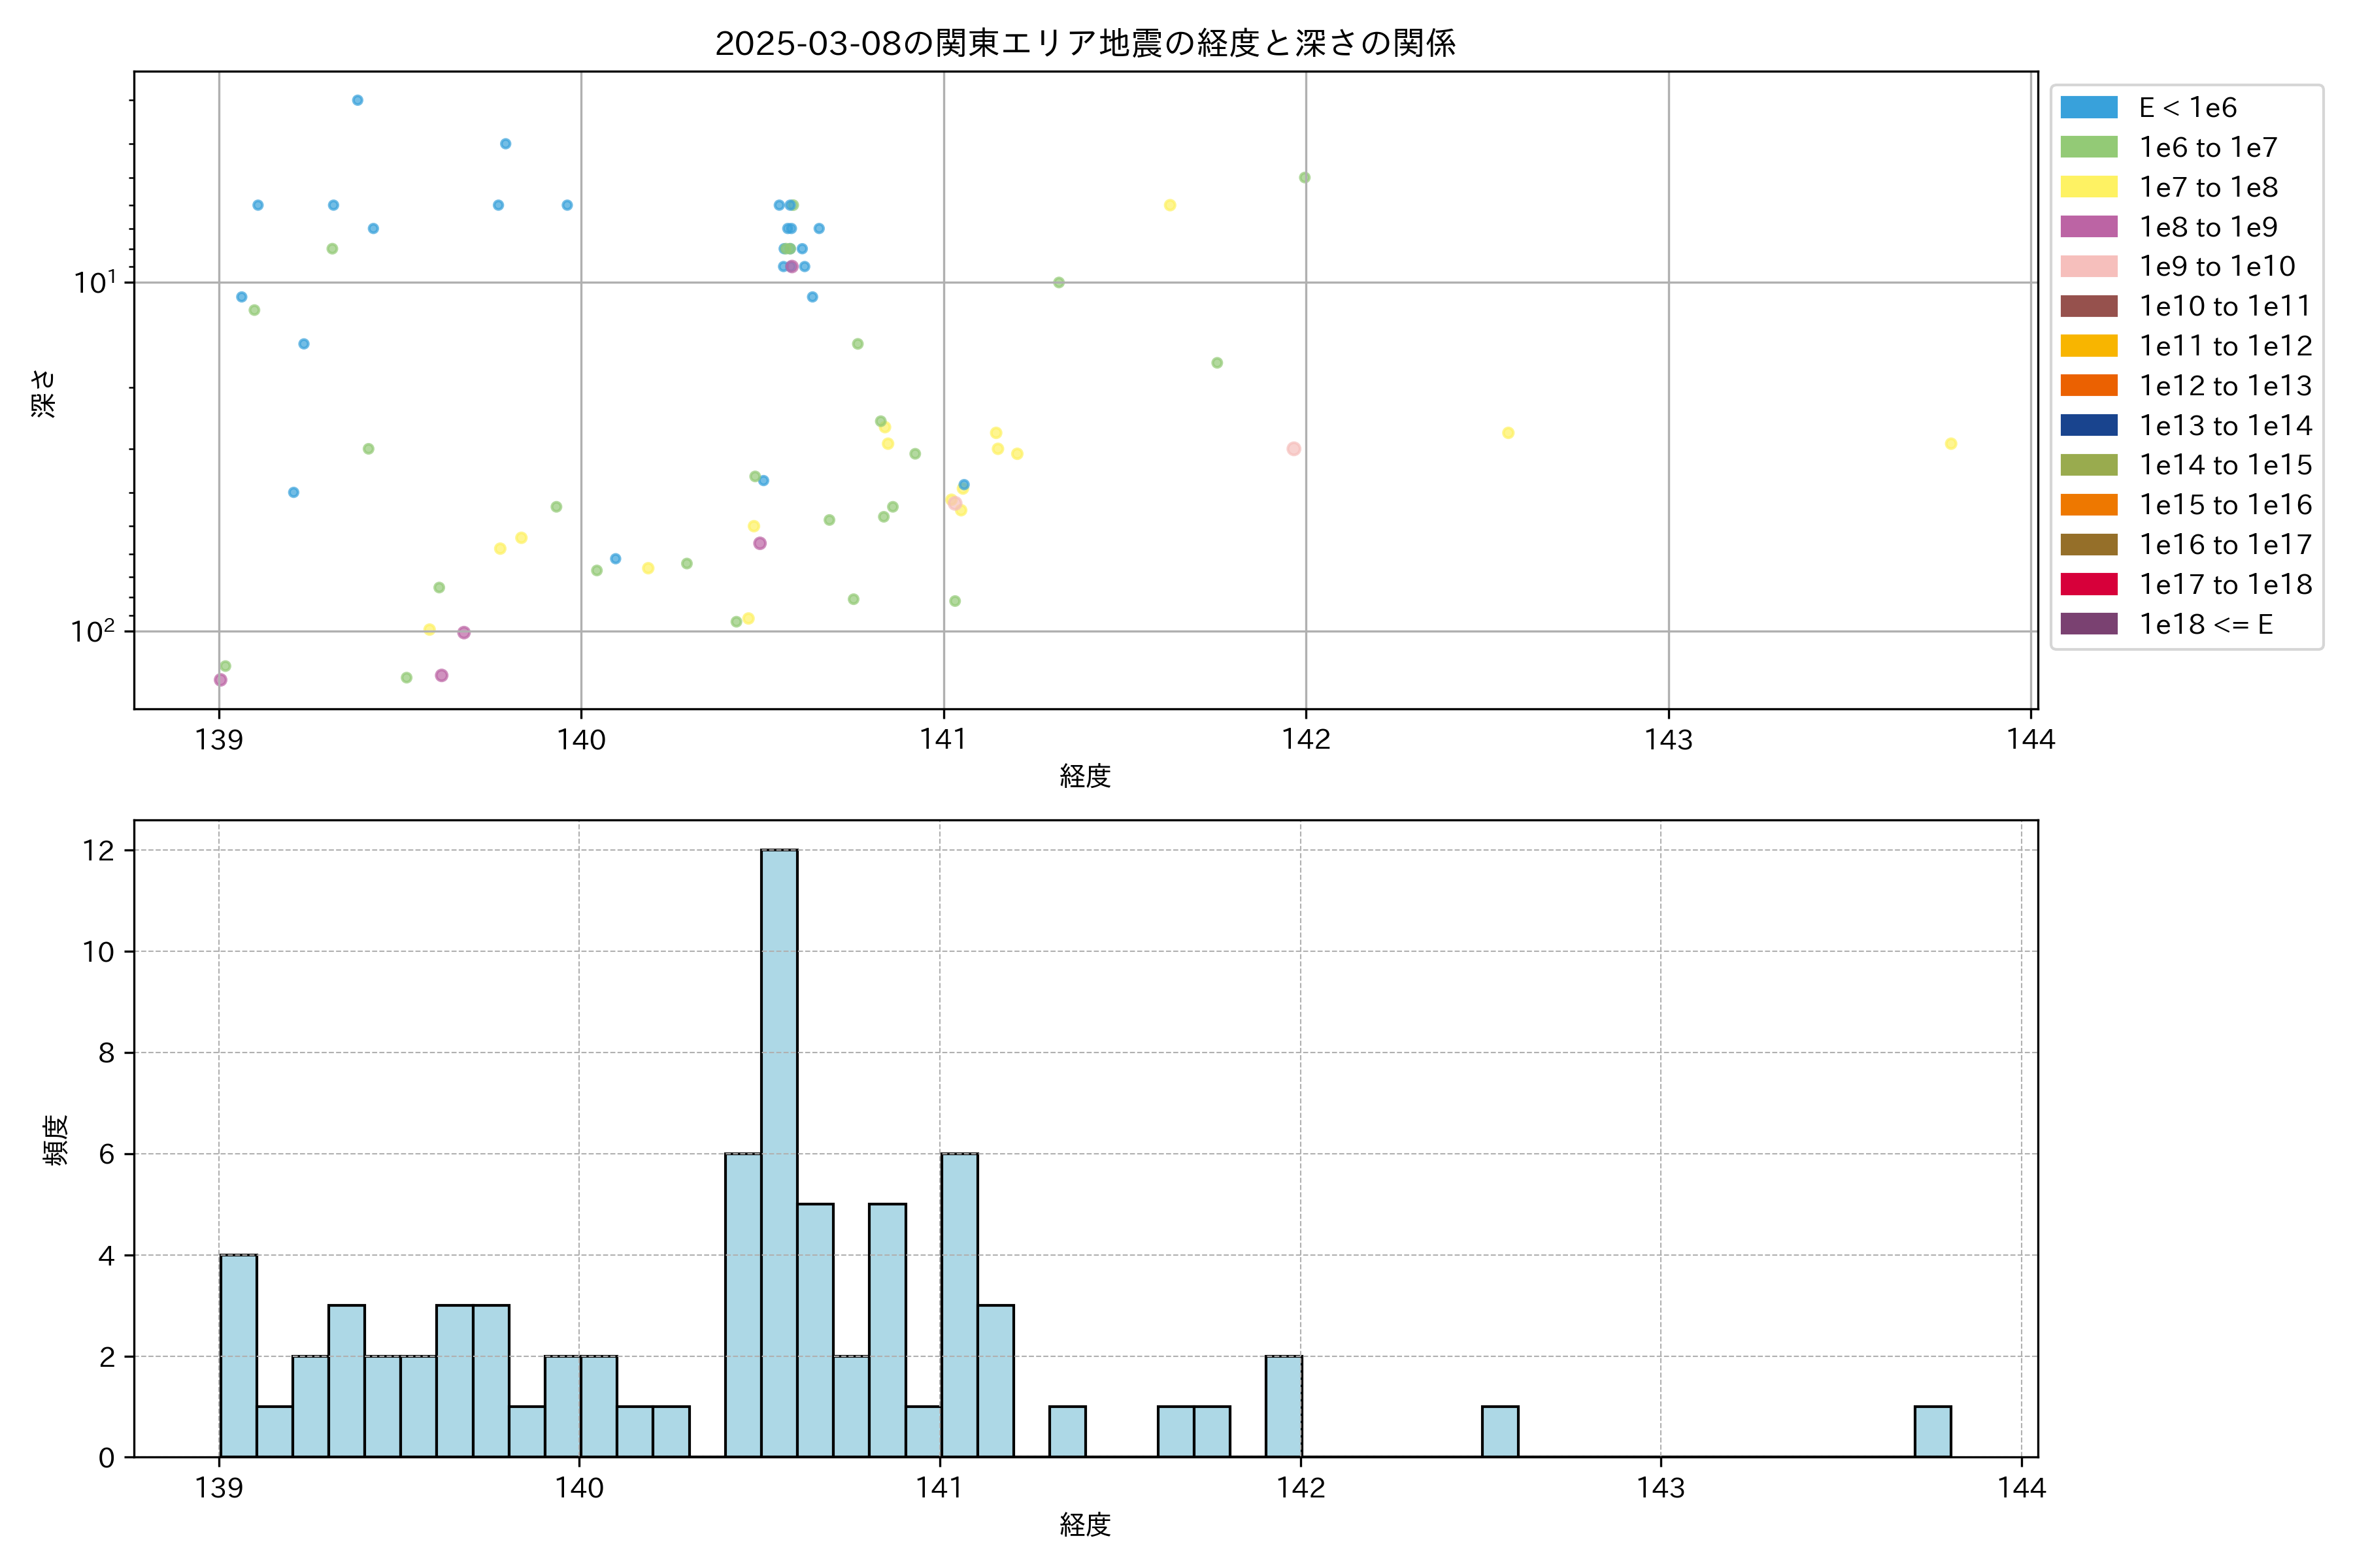Click the 経度 x-axis label below scatter plot
2353x1568 pixels.
point(1086,776)
